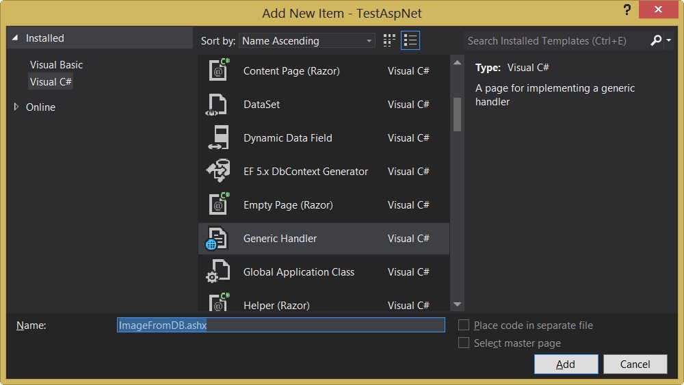Switch to small icons list view

[410, 40]
